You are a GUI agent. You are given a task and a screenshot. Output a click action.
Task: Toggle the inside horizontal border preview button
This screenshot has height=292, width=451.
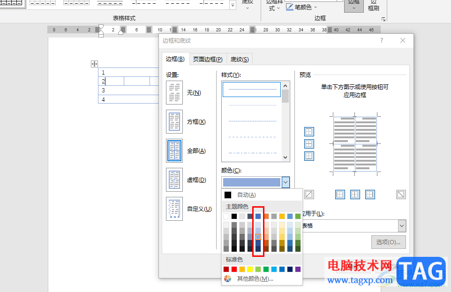pos(309,144)
